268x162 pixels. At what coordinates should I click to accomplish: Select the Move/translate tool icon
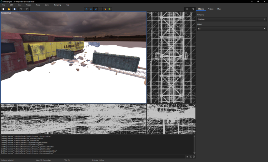86,9
